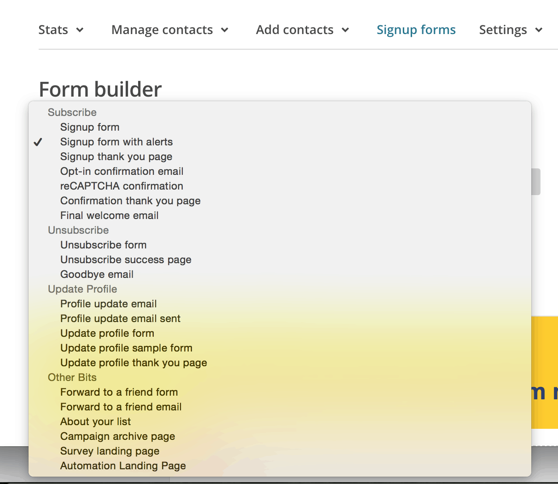The width and height of the screenshot is (558, 484).
Task: Select Automation Landing Page option
Action: pos(123,466)
